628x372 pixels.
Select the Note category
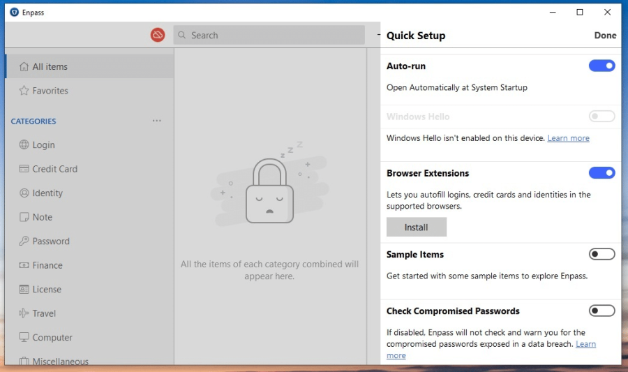[90, 217]
